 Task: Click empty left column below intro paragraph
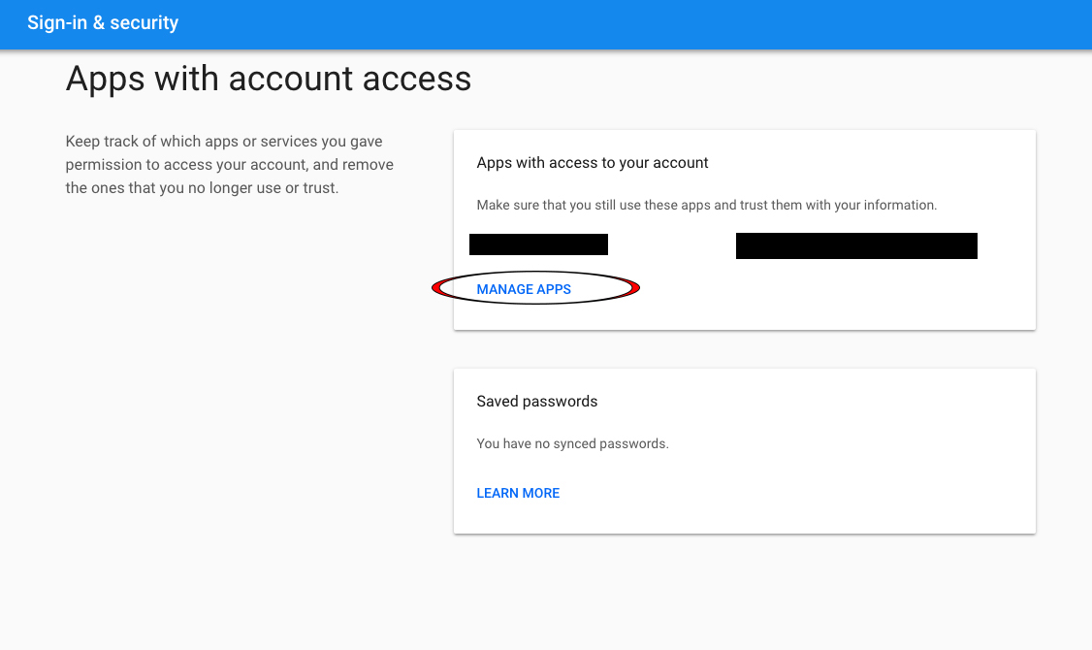230,418
